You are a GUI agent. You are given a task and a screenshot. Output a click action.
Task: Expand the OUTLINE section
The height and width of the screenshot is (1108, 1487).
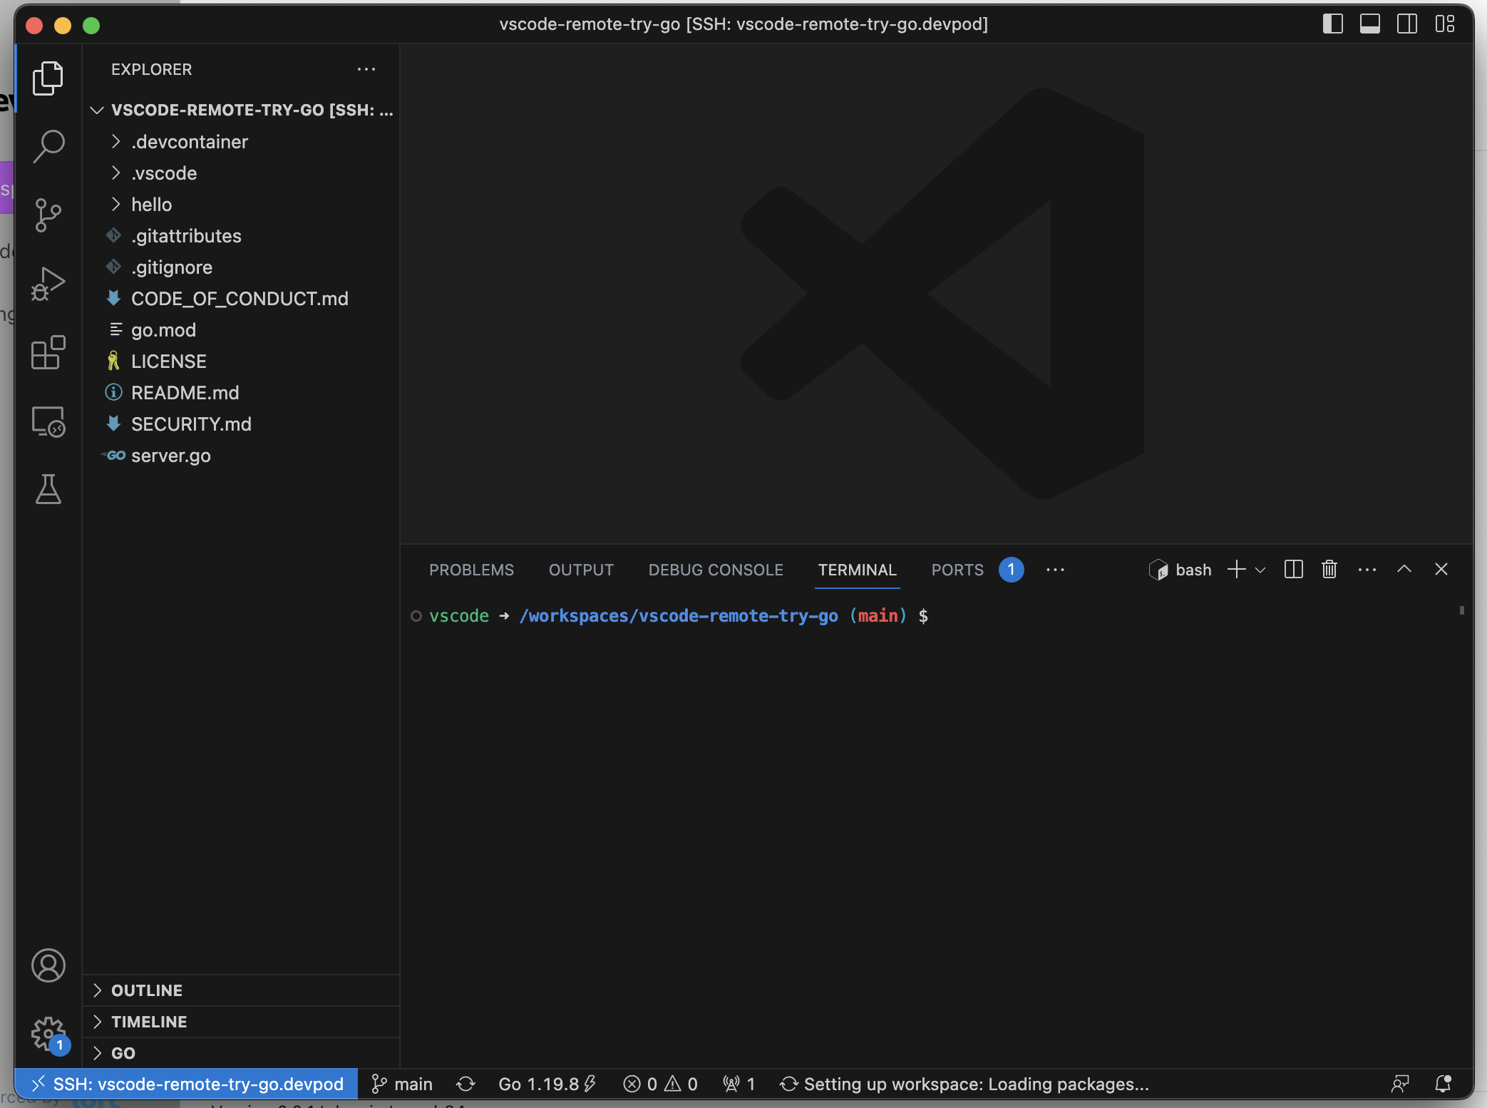coord(147,990)
